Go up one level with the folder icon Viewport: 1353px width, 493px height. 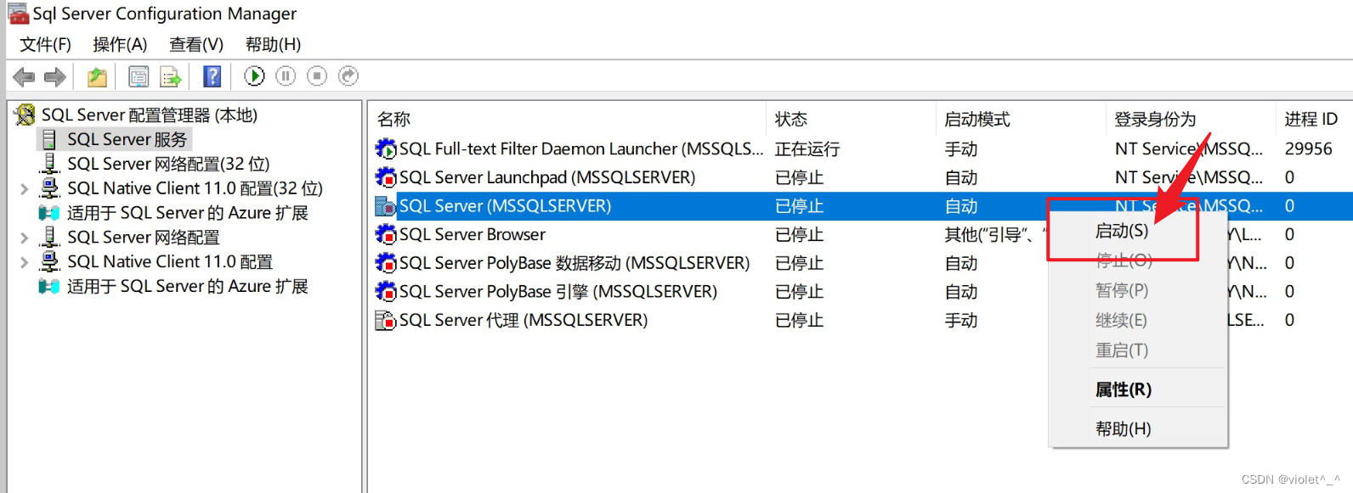tap(98, 77)
